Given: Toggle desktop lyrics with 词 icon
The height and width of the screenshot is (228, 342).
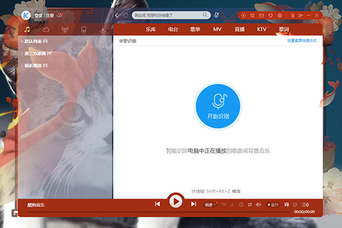Looking at the screenshot, I should (x=286, y=205).
